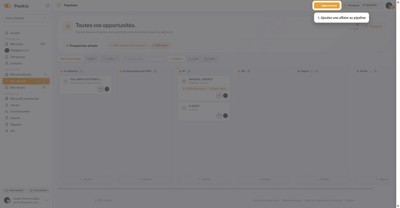Click the R2 column header

coord(244,71)
